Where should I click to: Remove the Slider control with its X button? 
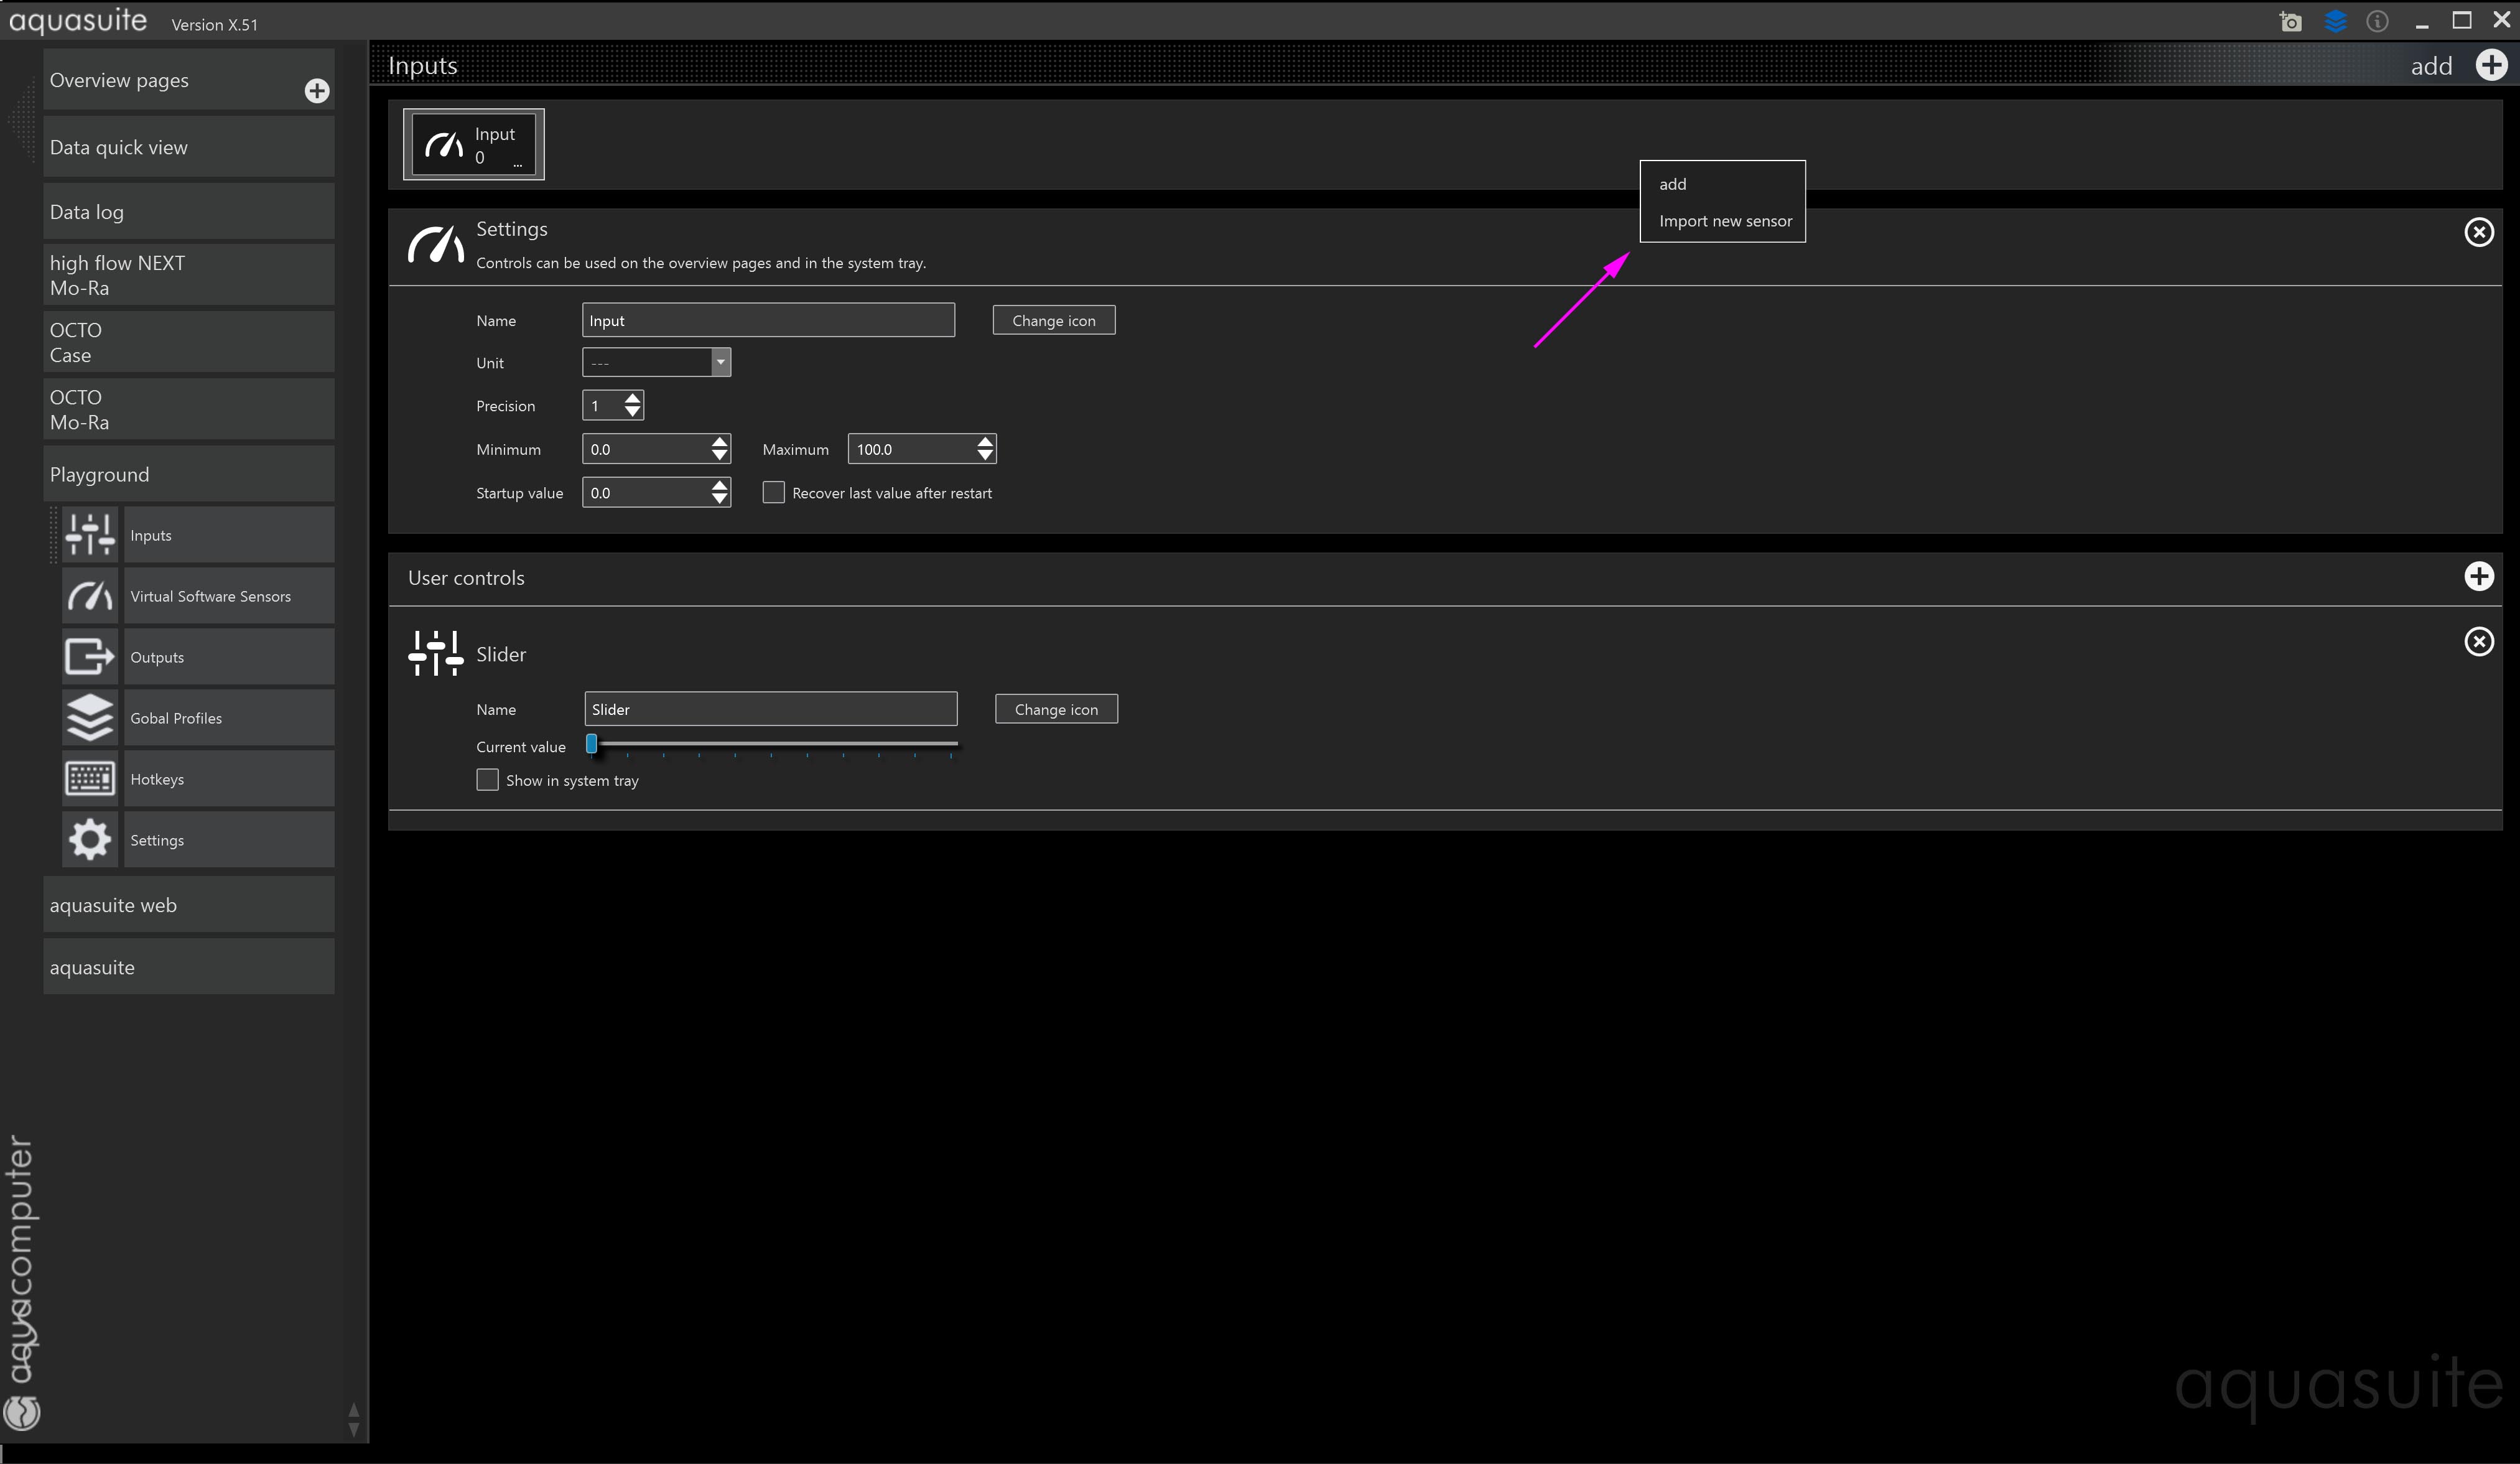point(2478,642)
